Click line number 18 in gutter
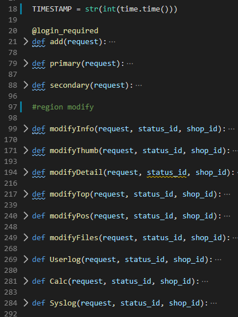This screenshot has height=317, width=238. coord(13,9)
